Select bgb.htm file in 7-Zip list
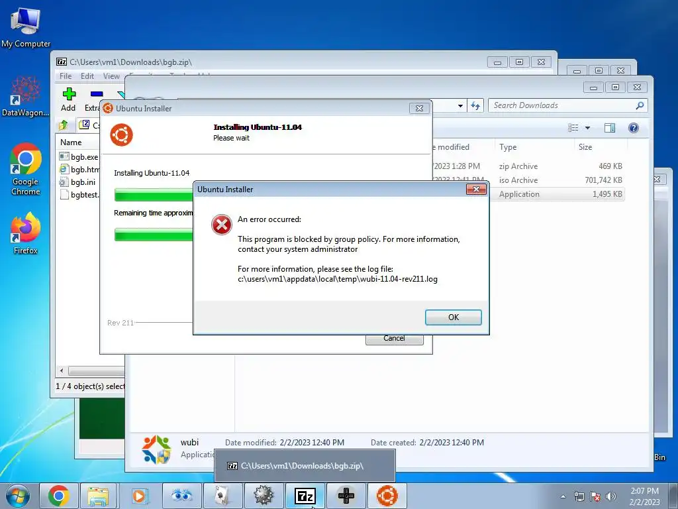Viewport: 678px width, 509px height. (79, 169)
